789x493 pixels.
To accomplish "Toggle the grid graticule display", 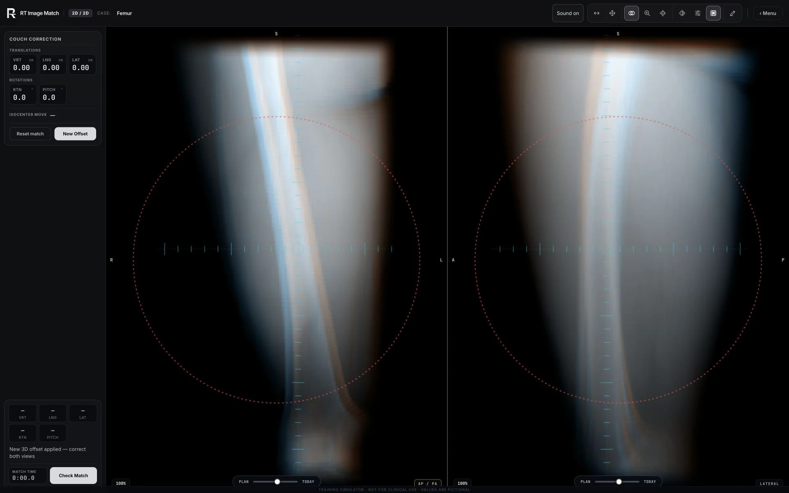I will (x=713, y=13).
